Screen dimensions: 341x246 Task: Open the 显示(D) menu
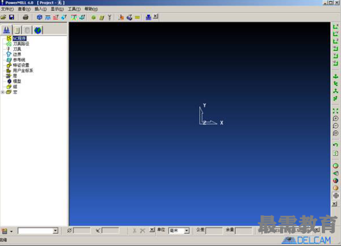57,9
